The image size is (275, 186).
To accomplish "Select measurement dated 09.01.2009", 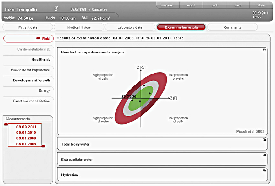I will 26,138.
